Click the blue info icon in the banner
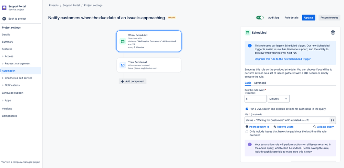Screen dimensions: 344x168 [250, 46]
